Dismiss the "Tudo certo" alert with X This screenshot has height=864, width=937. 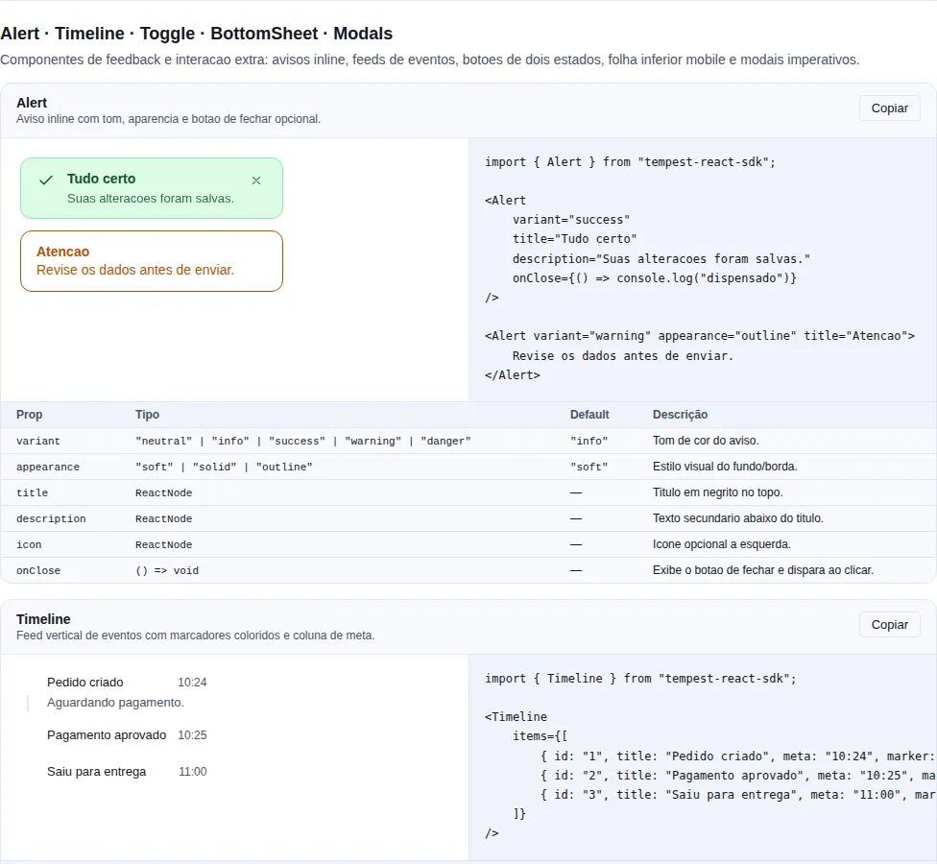pyautogui.click(x=255, y=180)
